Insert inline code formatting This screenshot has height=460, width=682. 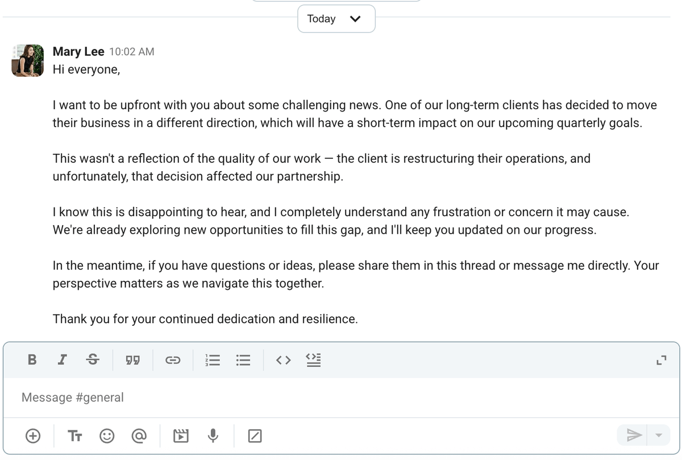click(x=282, y=360)
